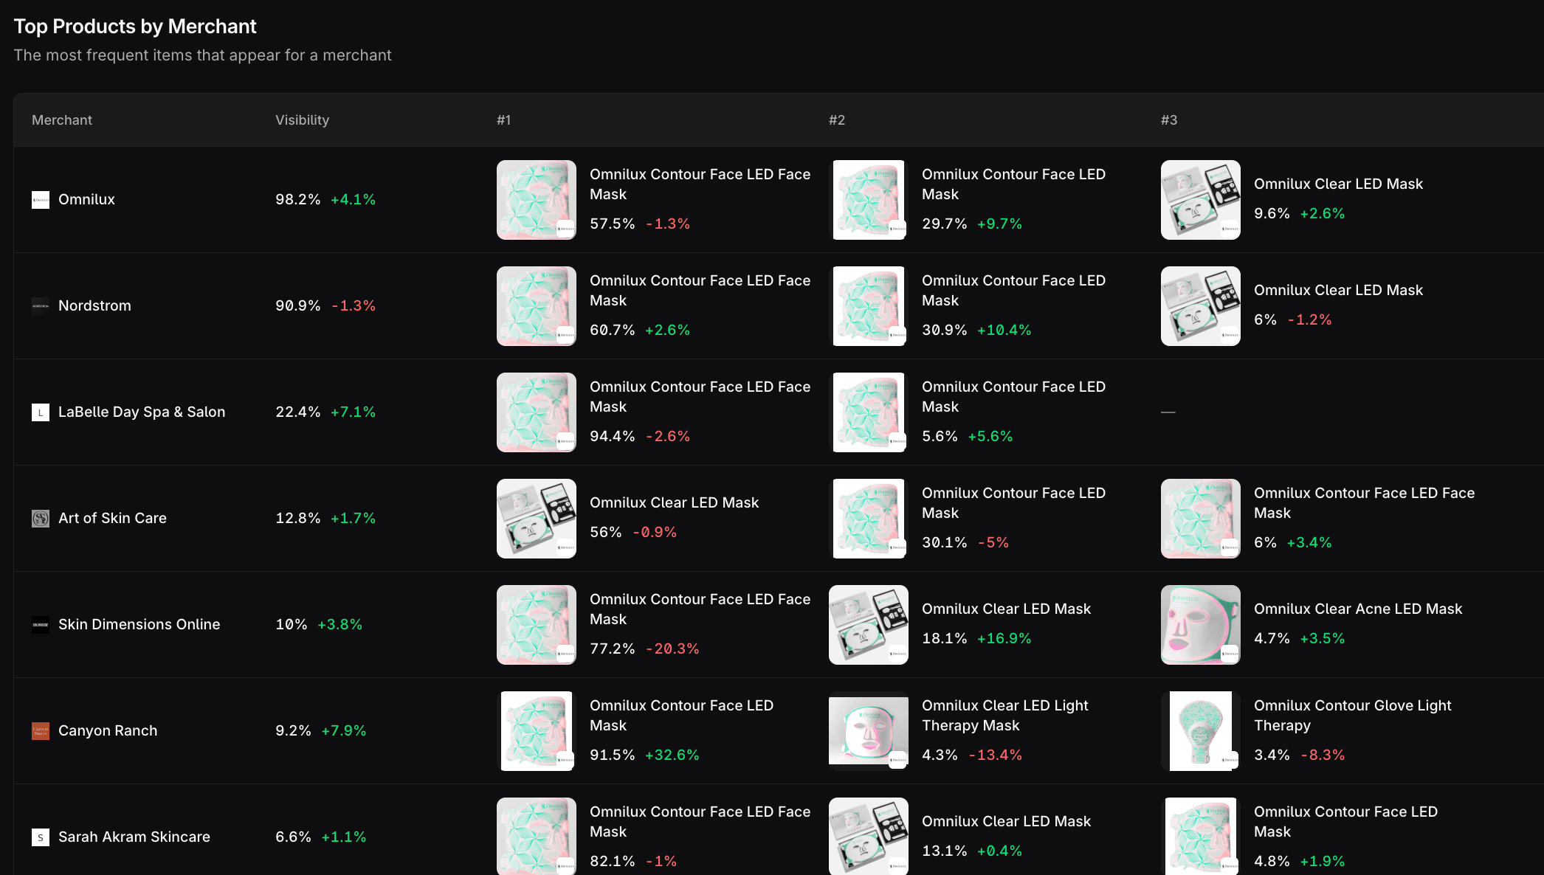Select Omnilux Clear LED Mask in Nordstrom row

click(x=1337, y=291)
